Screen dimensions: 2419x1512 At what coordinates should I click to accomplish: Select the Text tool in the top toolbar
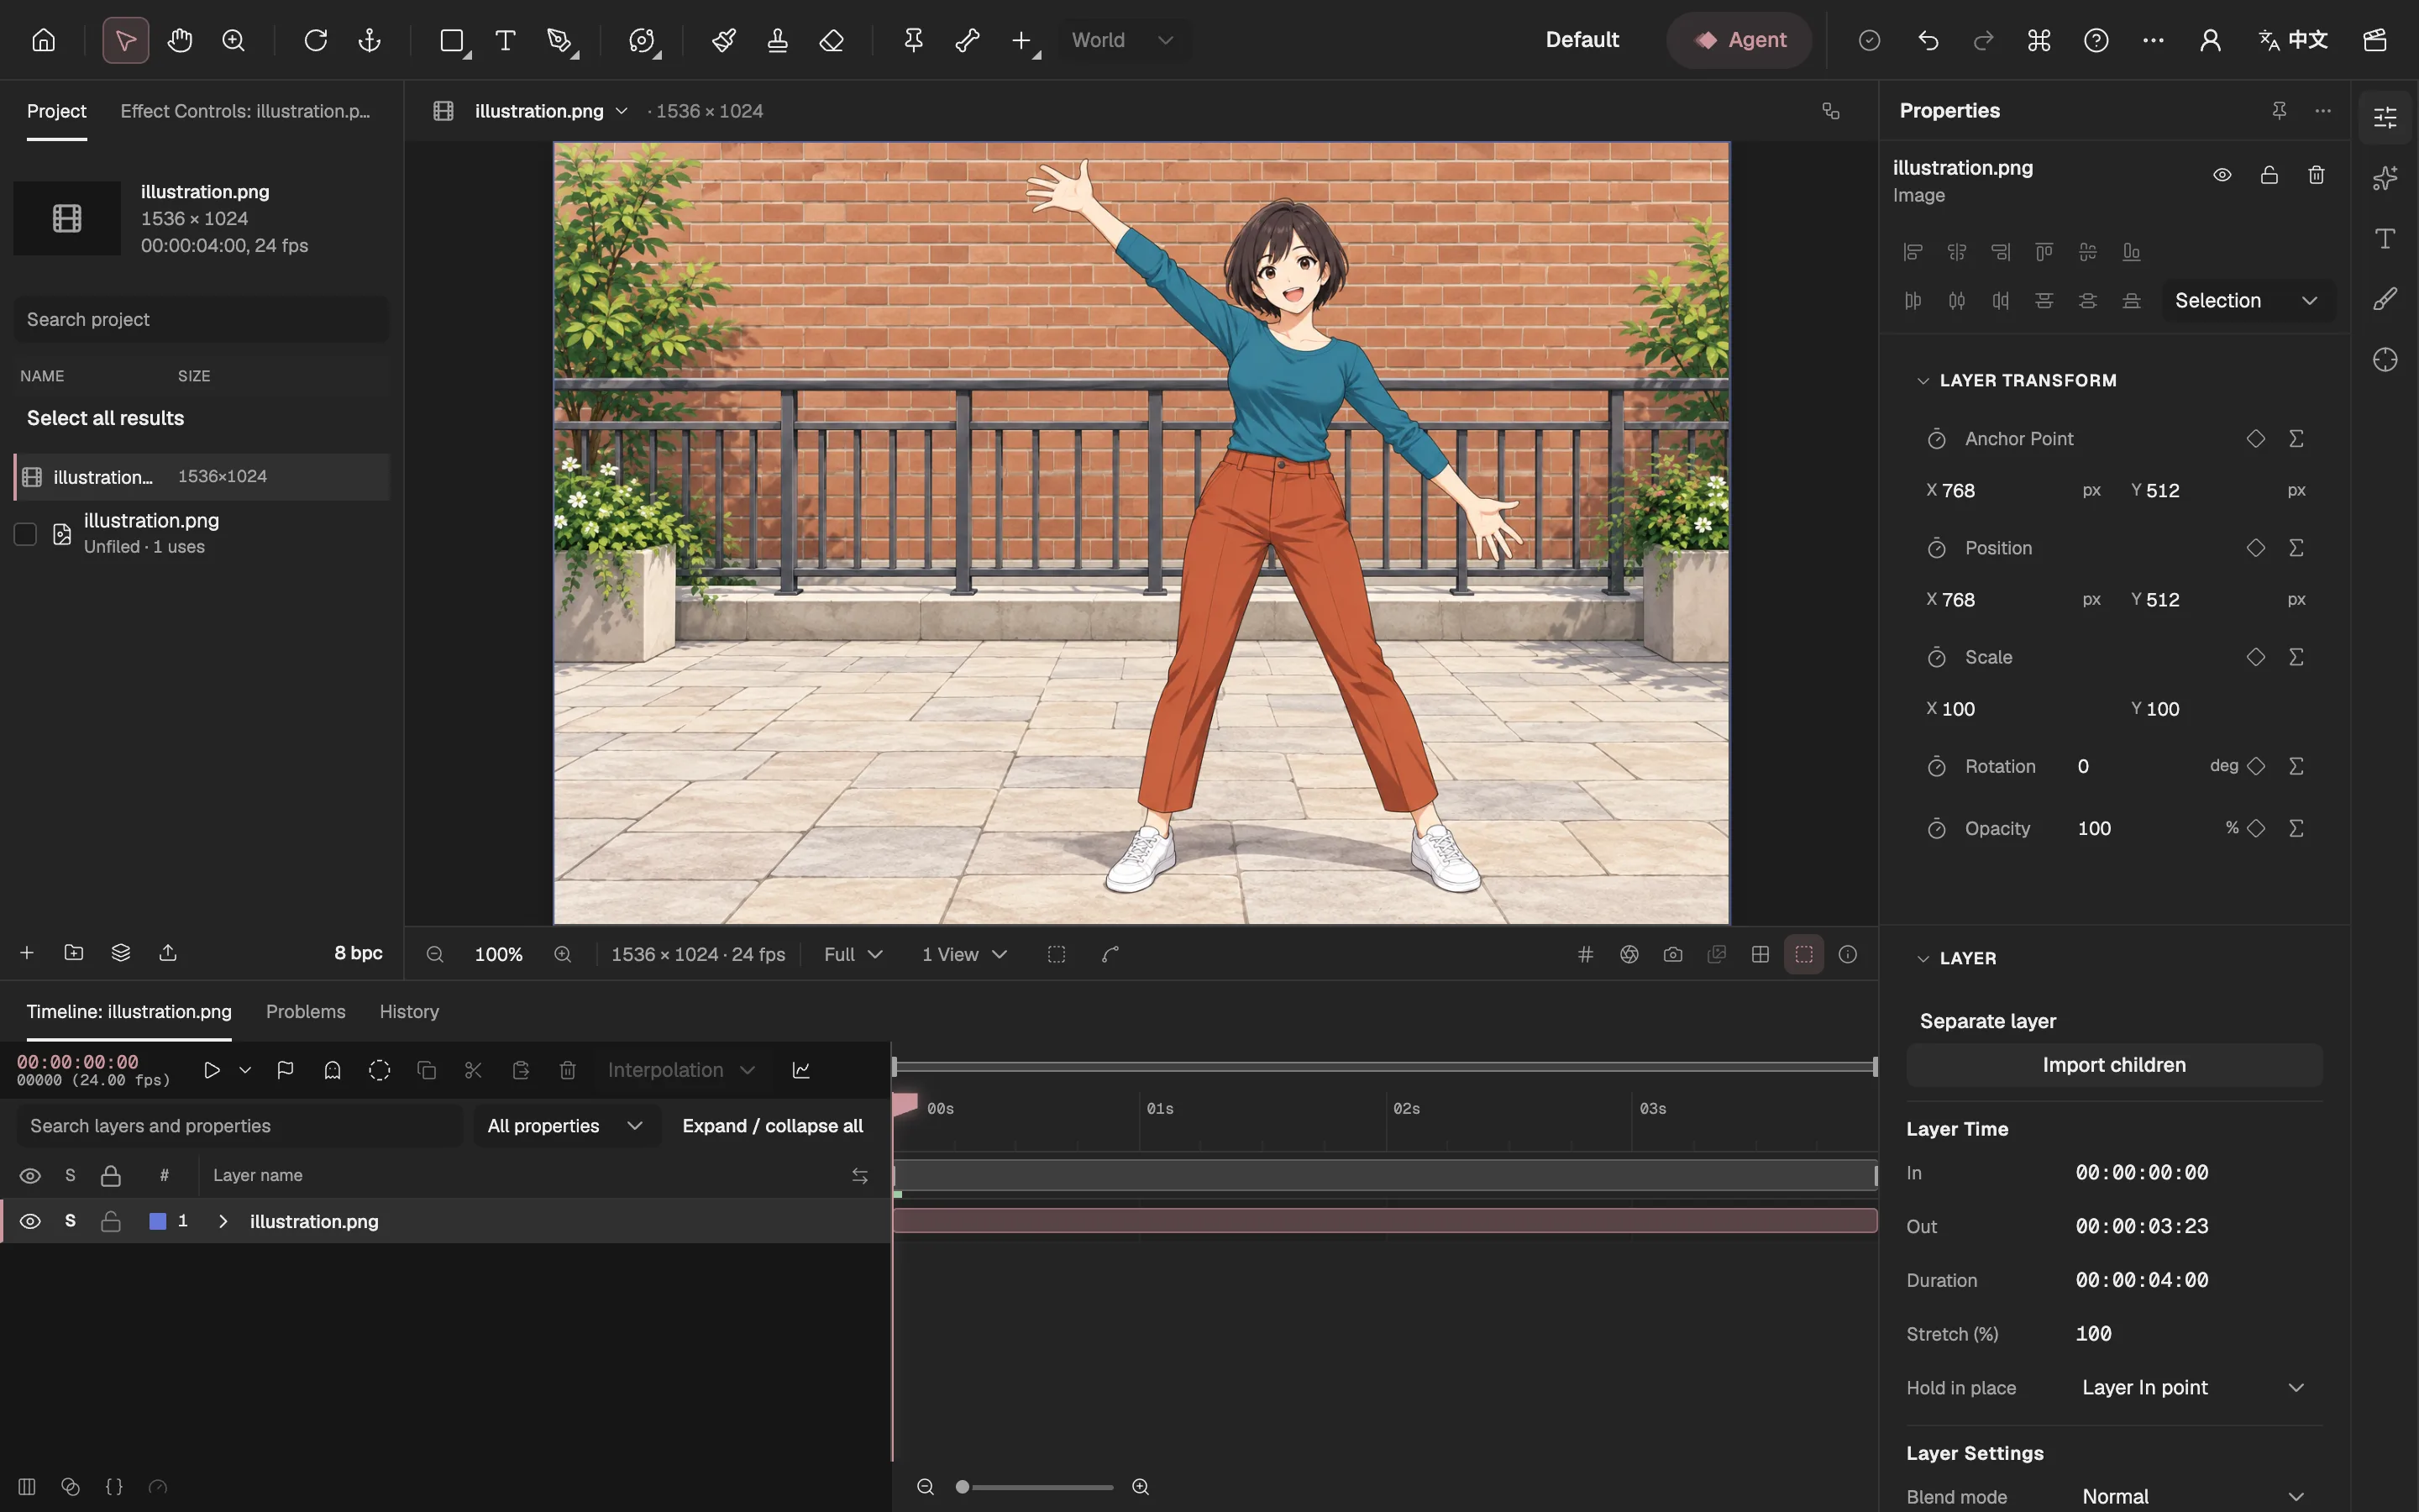(506, 40)
